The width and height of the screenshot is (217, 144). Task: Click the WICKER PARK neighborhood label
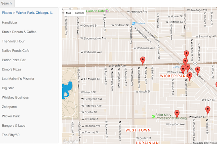(174, 76)
